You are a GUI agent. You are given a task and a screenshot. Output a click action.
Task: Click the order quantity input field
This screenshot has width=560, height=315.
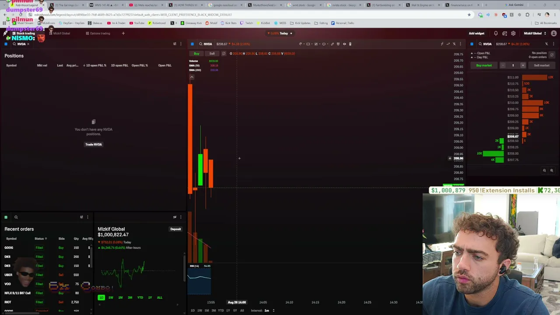click(x=513, y=65)
